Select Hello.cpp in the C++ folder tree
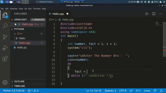 [x=28, y=43]
